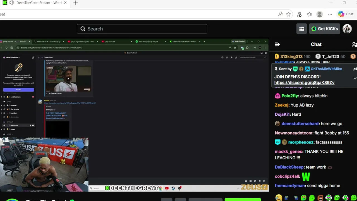Collapse the CHAT category in Discord
Screen dimensions: 357x201
8,102
